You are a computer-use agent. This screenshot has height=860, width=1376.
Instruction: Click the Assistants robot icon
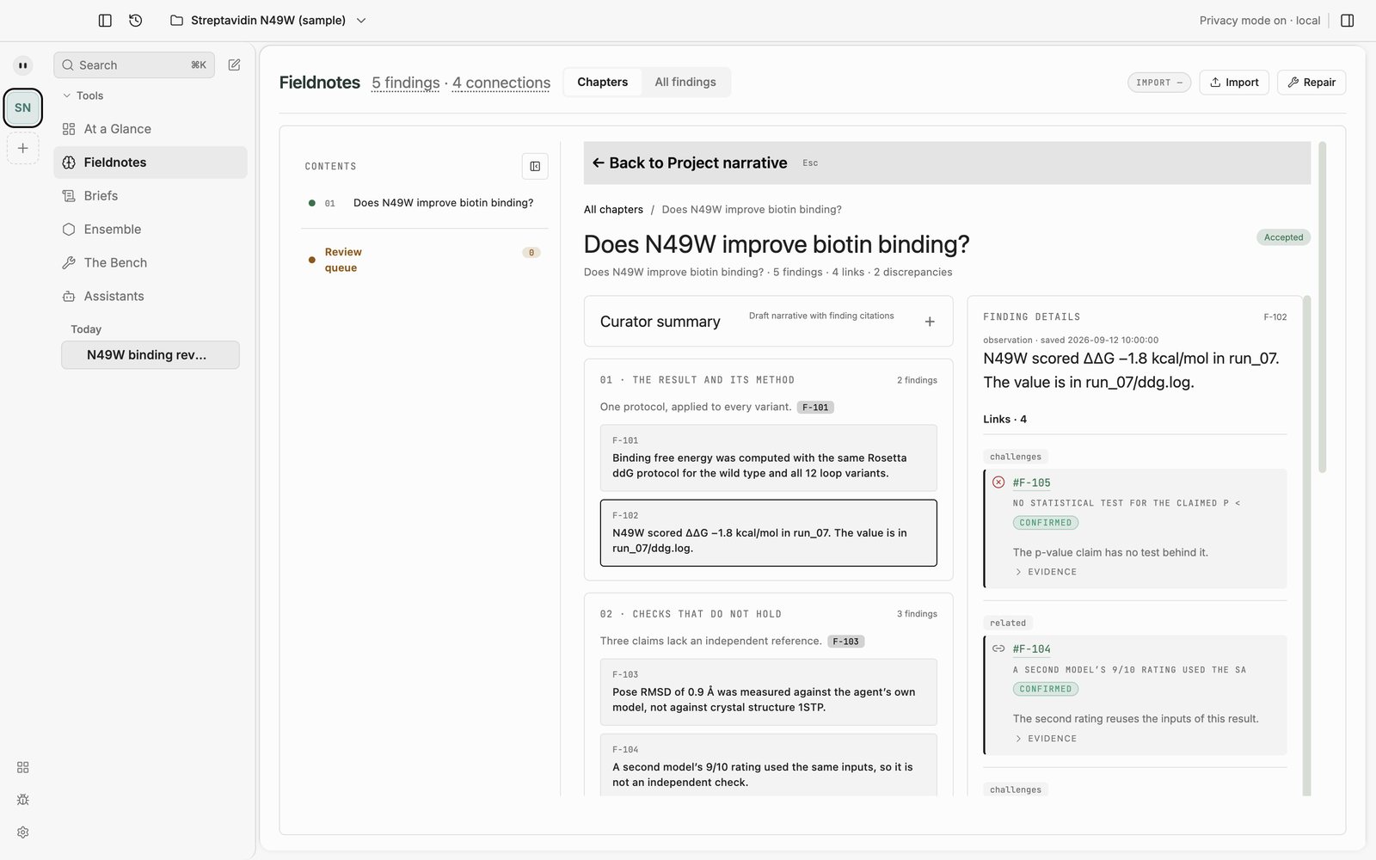point(69,297)
